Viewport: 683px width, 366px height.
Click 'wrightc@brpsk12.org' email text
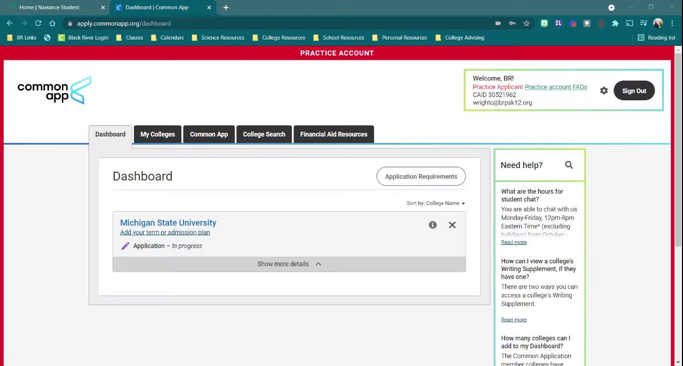[502, 103]
